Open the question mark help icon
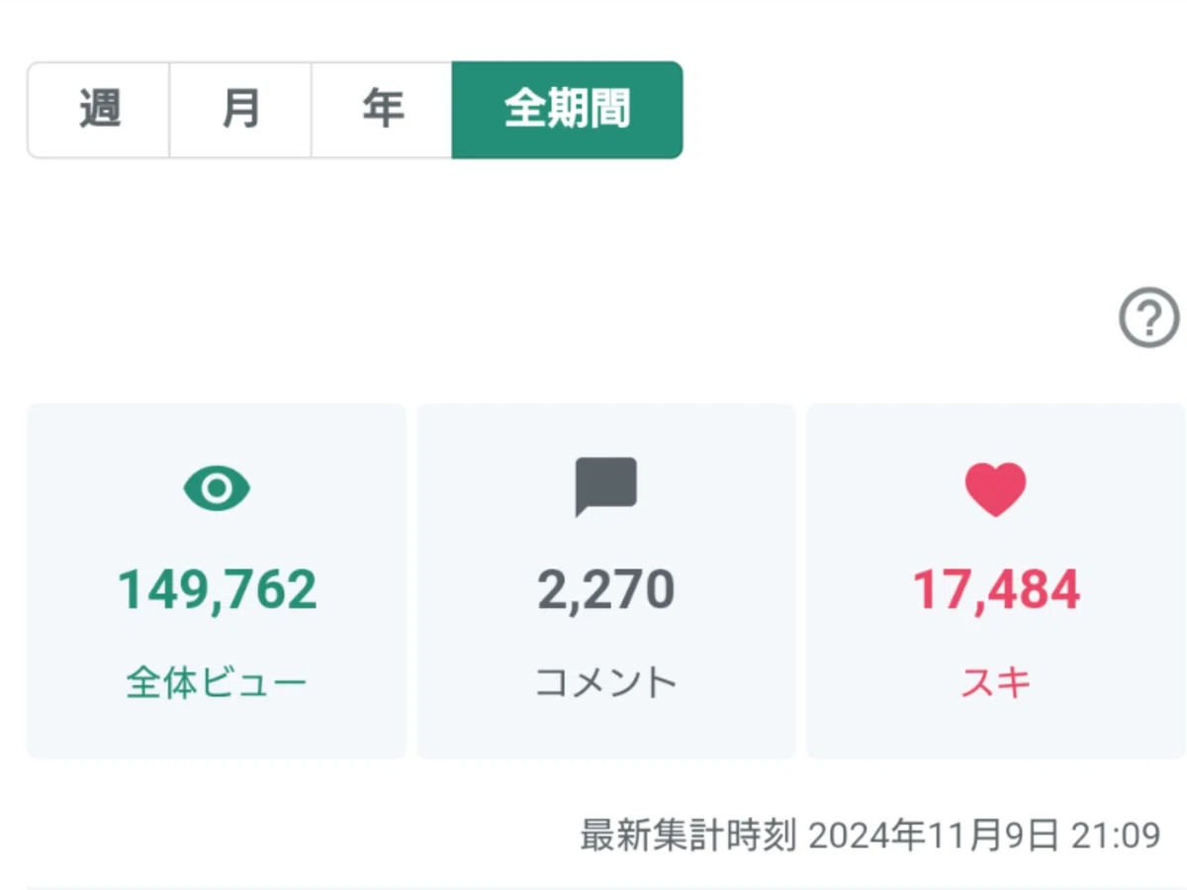1187x890 pixels. pyautogui.click(x=1149, y=319)
